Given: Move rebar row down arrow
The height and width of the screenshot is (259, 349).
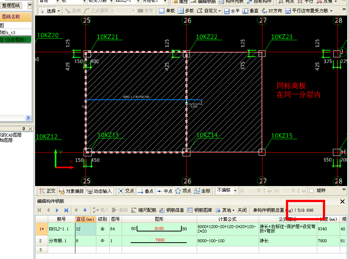Looking at the screenshot, I should point(85,210).
